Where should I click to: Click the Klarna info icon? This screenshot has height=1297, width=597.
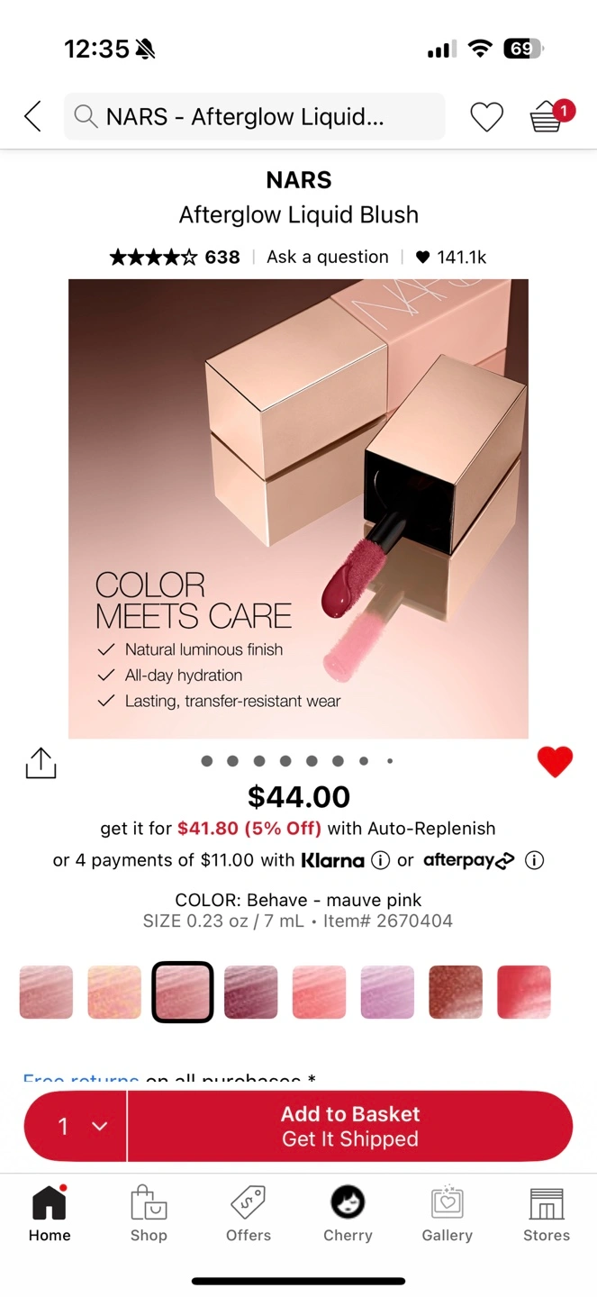tap(381, 860)
